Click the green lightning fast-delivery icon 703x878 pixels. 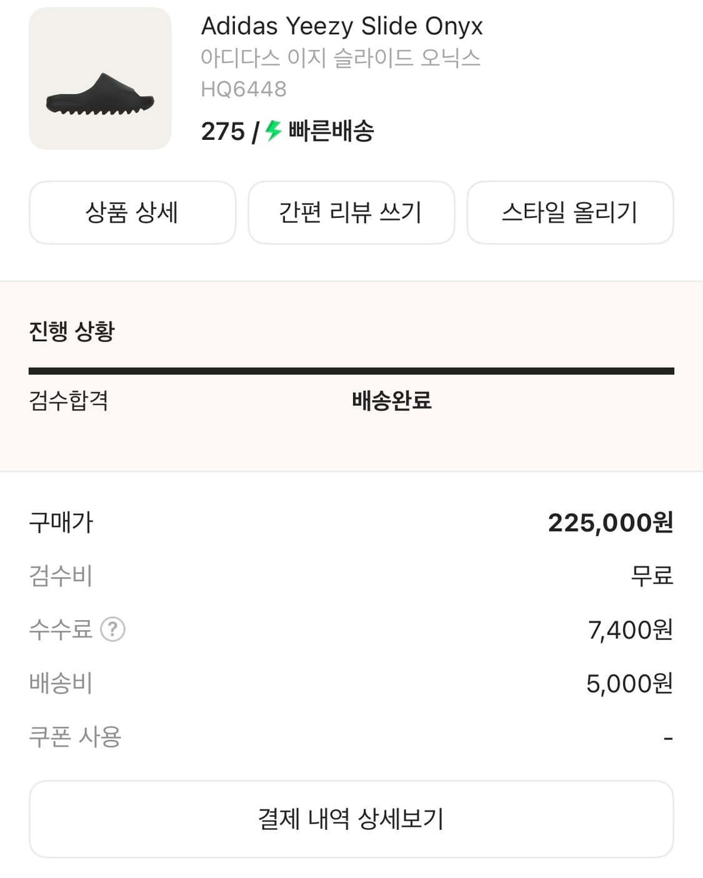273,131
